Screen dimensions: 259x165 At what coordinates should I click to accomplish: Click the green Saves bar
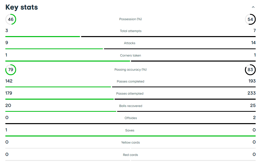130,136
